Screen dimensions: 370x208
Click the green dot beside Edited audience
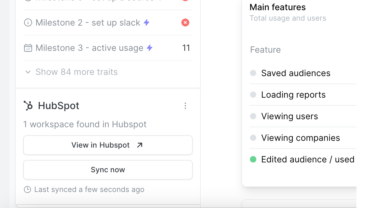253,159
